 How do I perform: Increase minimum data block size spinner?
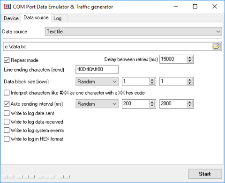tap(152, 80)
